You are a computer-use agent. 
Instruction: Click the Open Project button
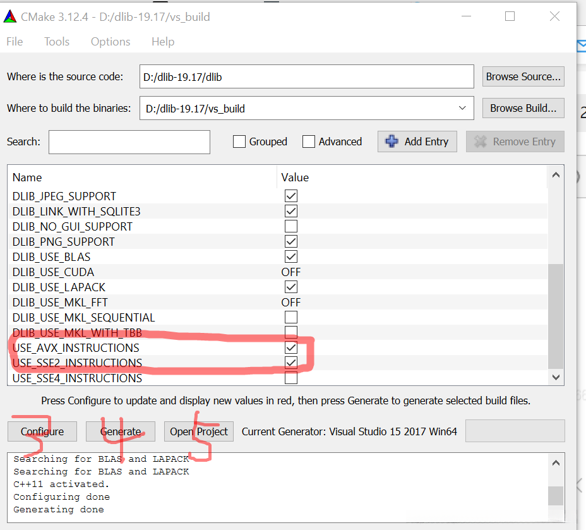[x=199, y=431]
